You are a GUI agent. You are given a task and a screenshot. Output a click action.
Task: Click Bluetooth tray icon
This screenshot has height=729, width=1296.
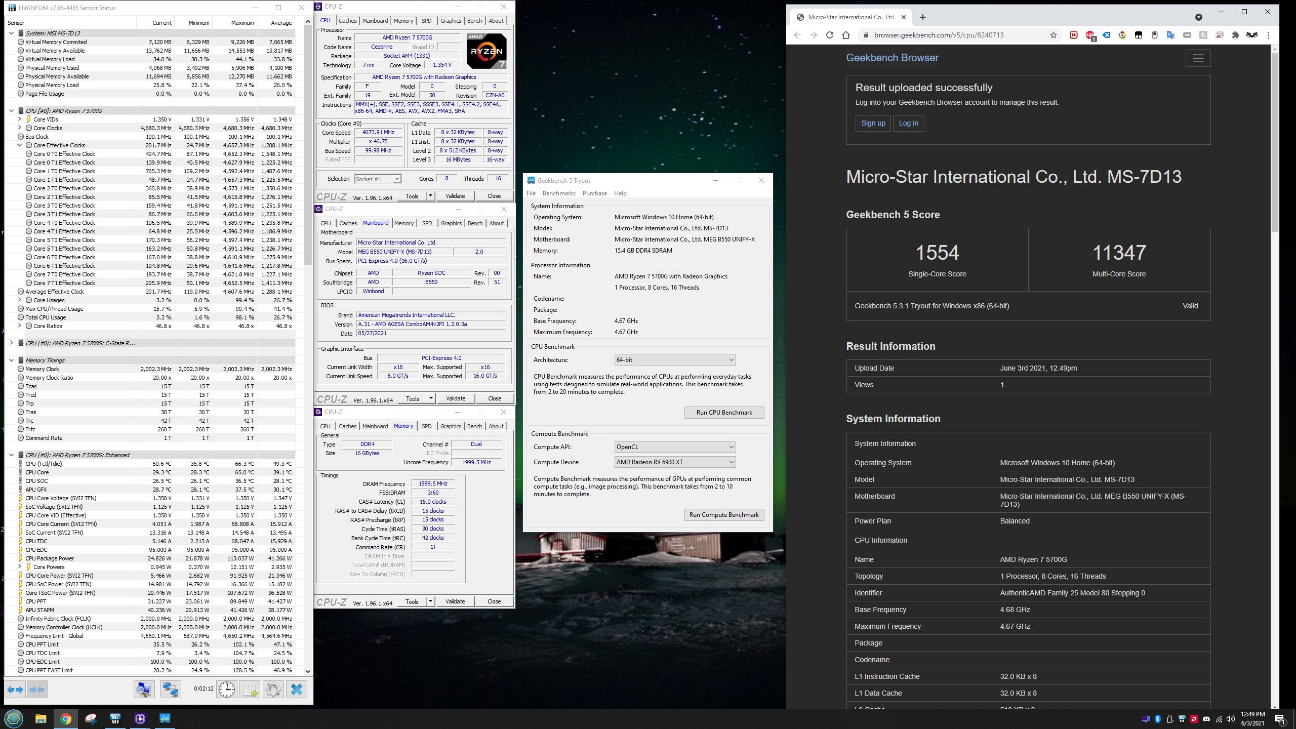(1158, 719)
